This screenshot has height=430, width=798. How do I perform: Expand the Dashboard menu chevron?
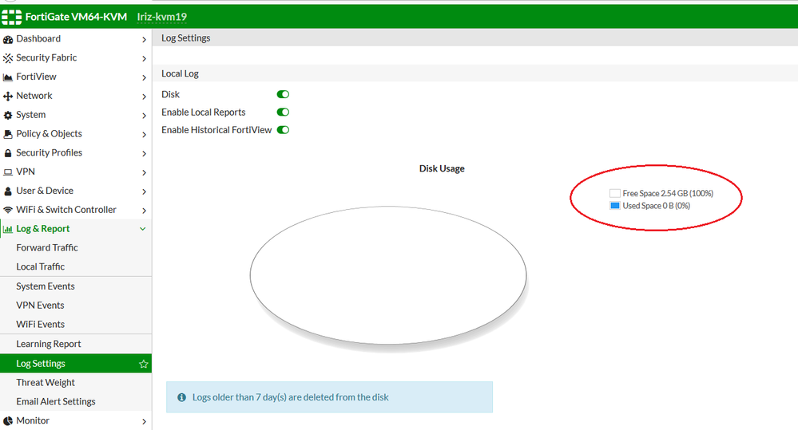pos(144,39)
